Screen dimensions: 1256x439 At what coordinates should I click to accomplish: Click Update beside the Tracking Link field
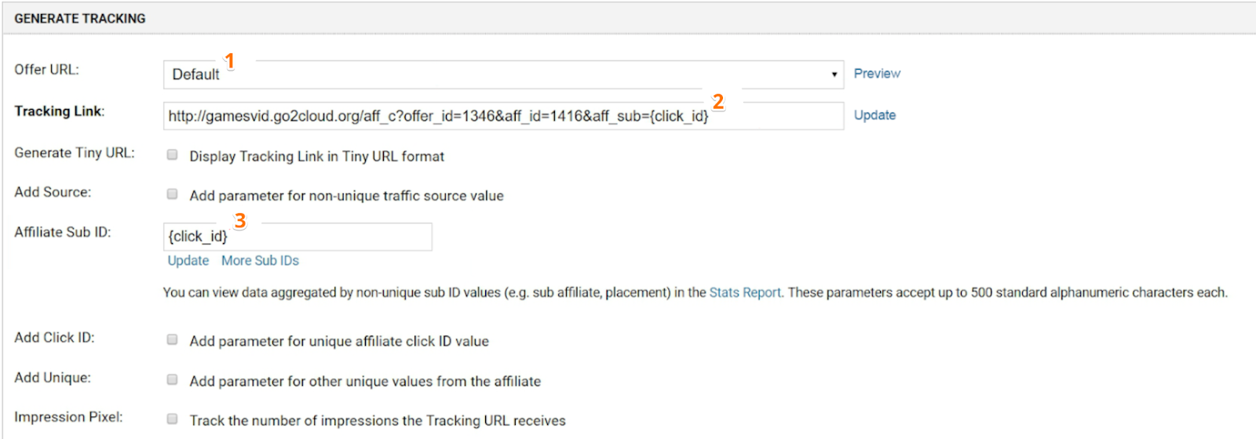tap(874, 115)
